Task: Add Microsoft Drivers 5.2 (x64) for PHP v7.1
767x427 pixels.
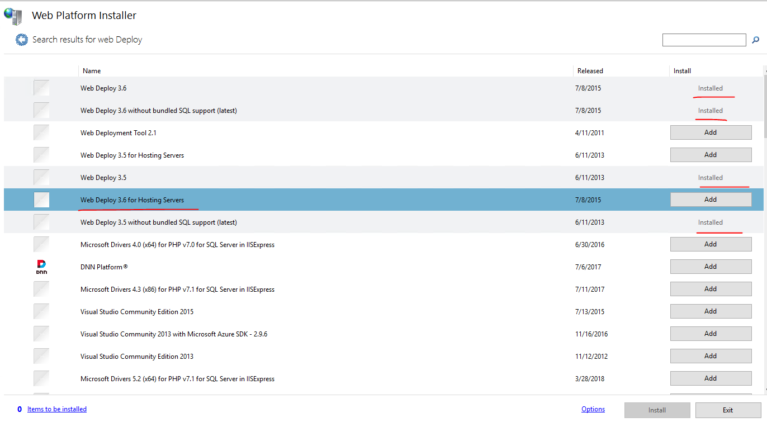Action: (x=711, y=378)
